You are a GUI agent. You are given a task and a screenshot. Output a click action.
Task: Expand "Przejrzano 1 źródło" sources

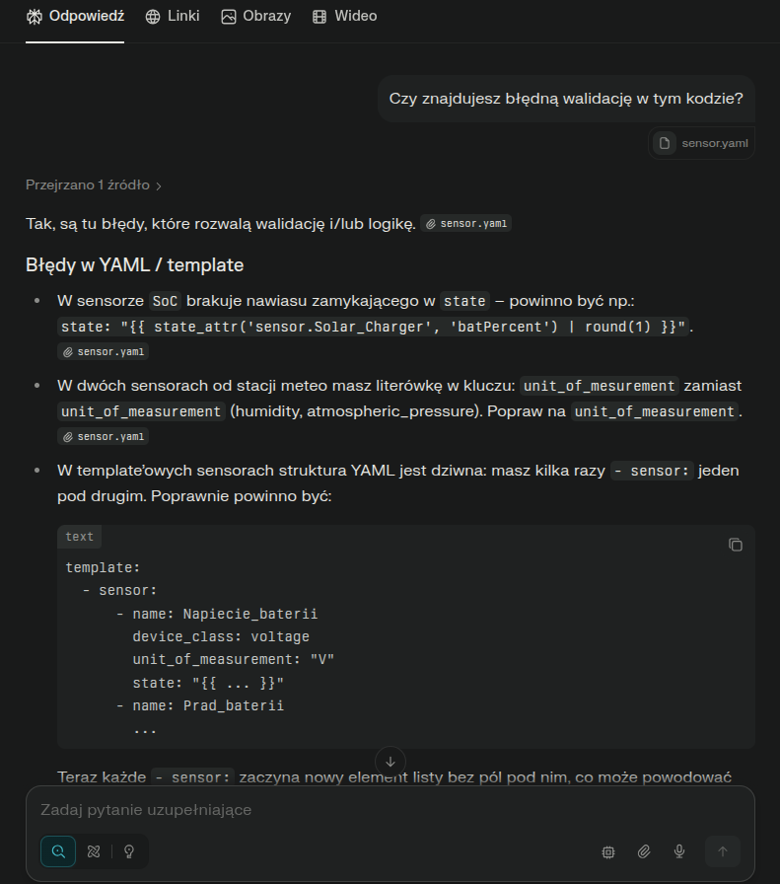(x=94, y=184)
